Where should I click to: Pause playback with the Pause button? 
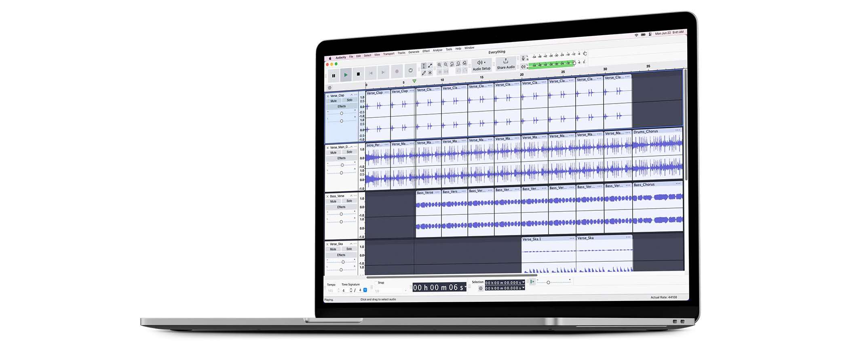pyautogui.click(x=334, y=76)
